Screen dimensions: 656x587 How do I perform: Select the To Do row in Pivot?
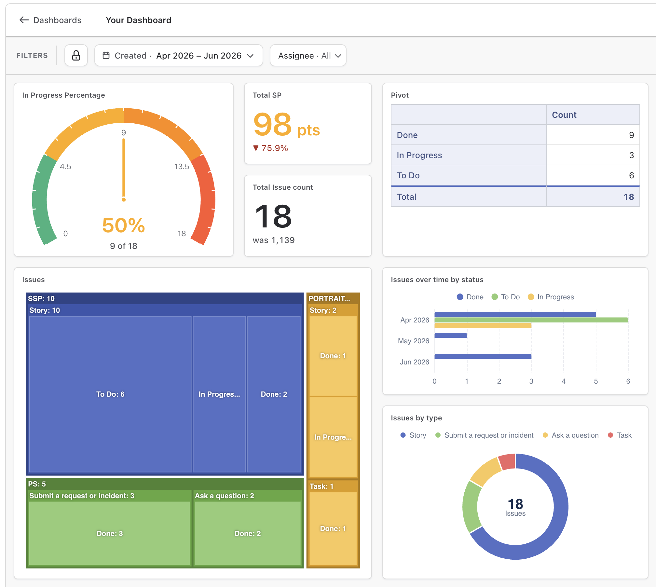pyautogui.click(x=515, y=175)
